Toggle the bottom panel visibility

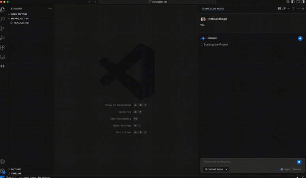tap(298, 2)
